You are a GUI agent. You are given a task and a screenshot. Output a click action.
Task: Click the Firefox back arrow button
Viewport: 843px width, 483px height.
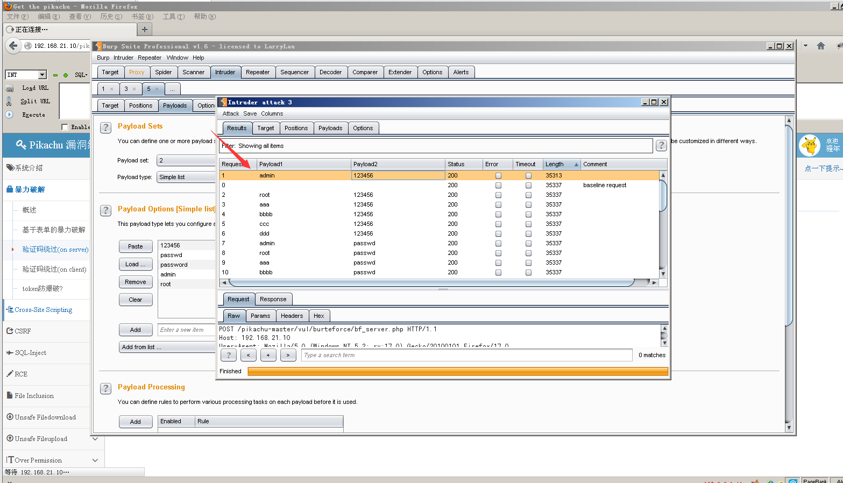pos(13,46)
